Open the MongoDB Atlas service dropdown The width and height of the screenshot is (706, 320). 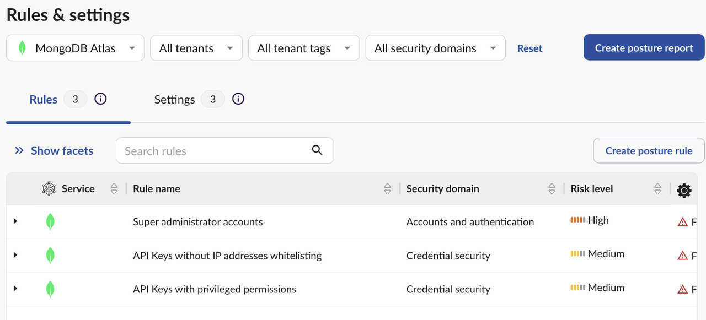coord(75,48)
